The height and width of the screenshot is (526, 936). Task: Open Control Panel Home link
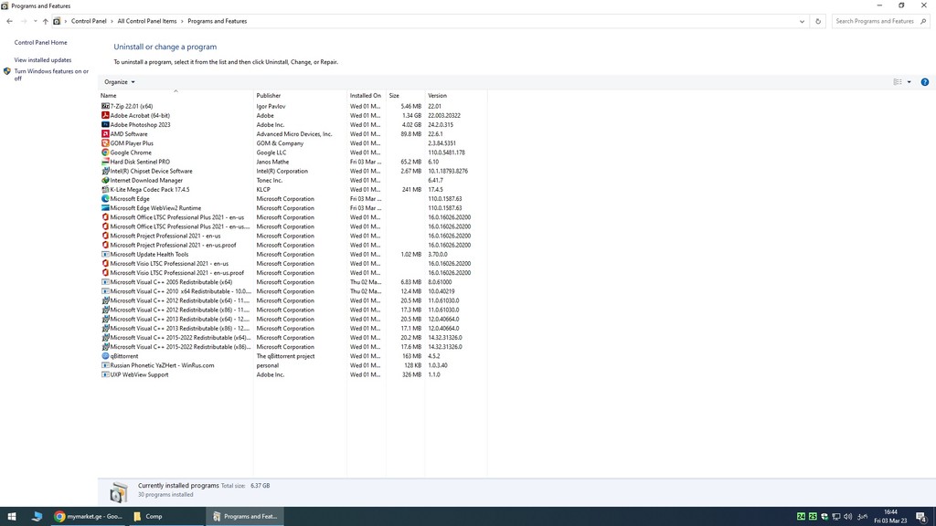tap(40, 43)
